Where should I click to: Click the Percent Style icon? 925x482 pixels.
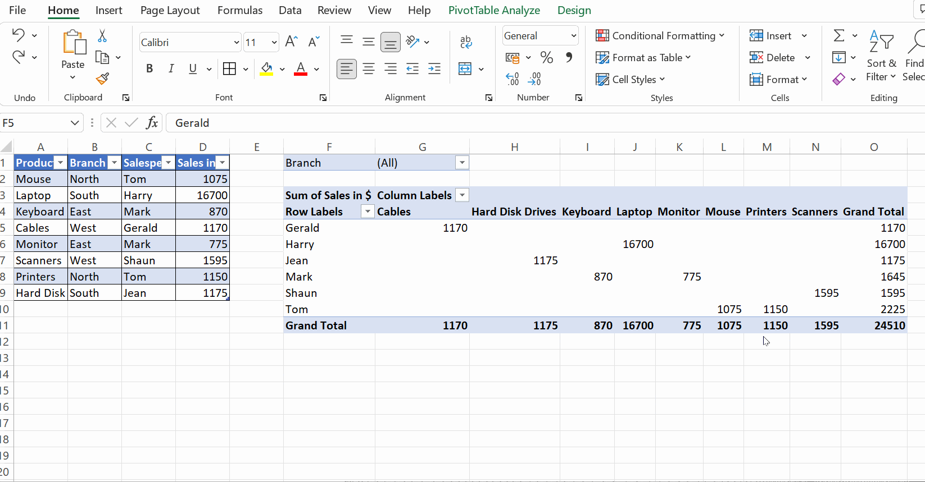click(x=546, y=57)
